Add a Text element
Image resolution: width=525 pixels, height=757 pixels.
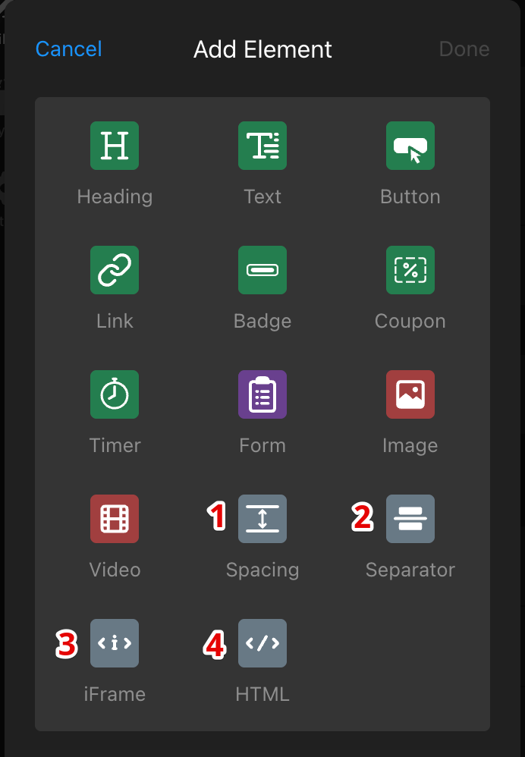click(262, 146)
